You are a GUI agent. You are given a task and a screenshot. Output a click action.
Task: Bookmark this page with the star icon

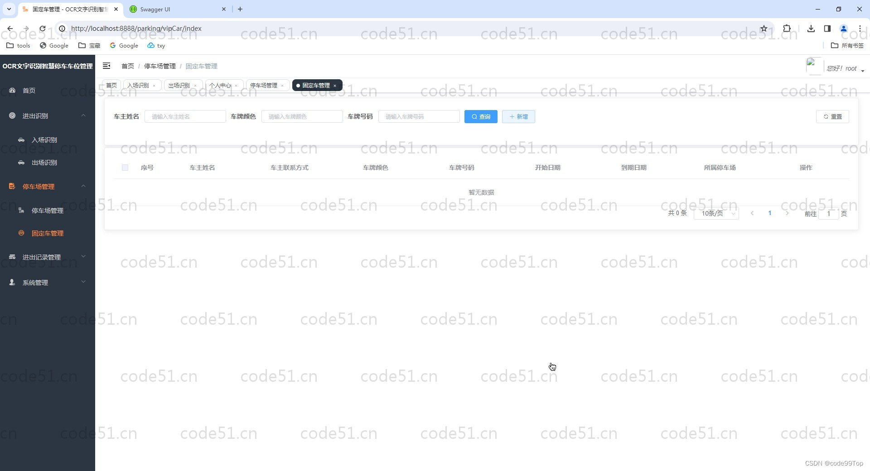(x=764, y=29)
